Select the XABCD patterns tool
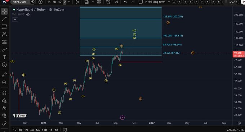This screenshot has width=245, height=132. 4,34
